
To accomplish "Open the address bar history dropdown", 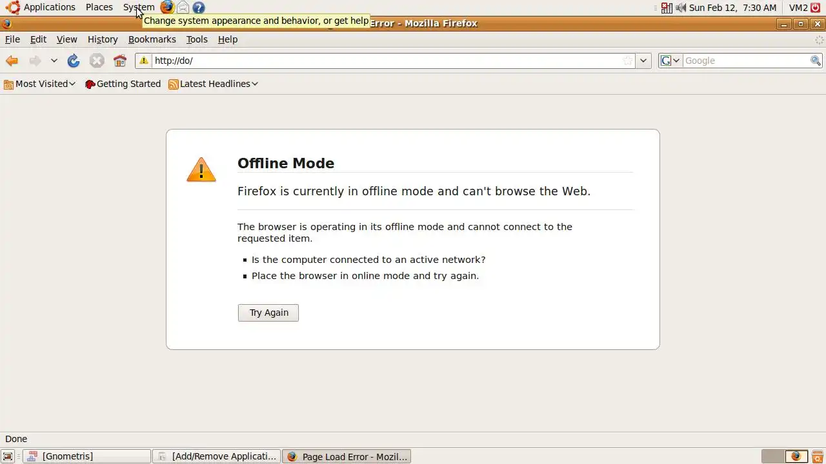I will pyautogui.click(x=643, y=61).
